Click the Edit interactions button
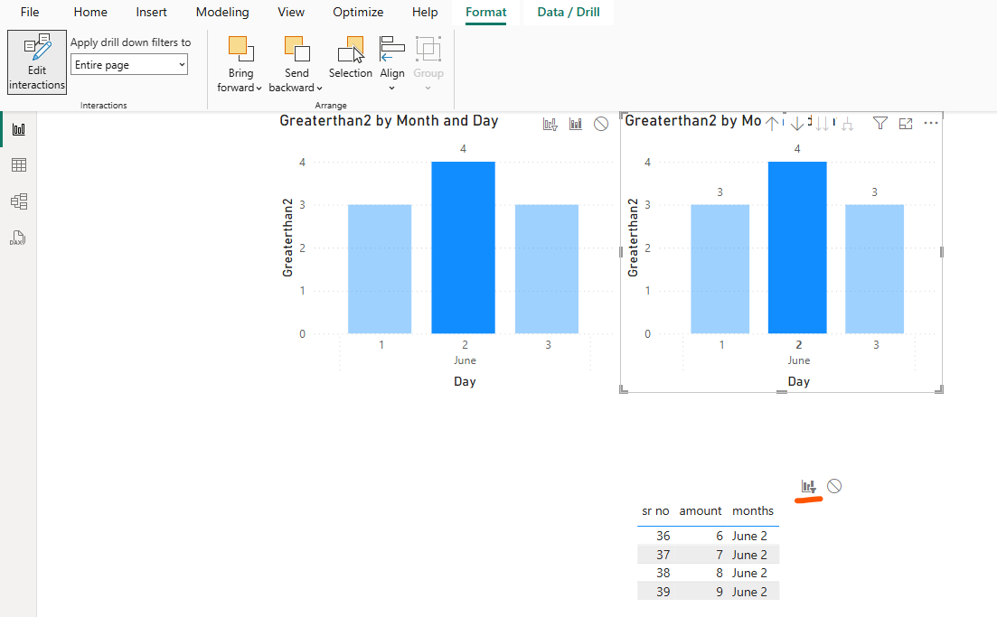Viewport: 997px width, 617px height. pyautogui.click(x=37, y=62)
